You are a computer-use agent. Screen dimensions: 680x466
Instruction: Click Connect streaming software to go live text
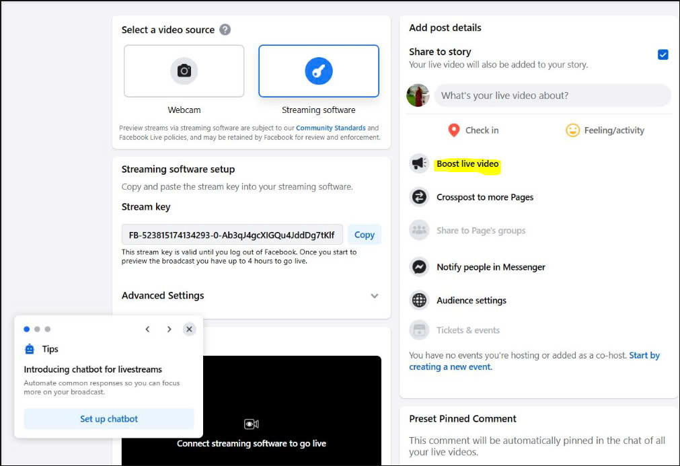(x=252, y=443)
